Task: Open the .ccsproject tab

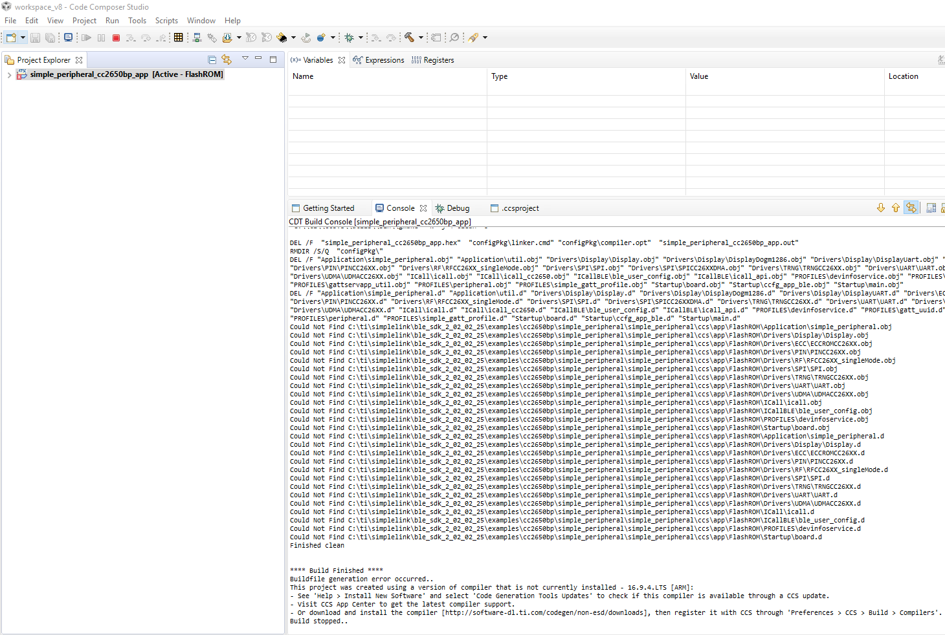Action: click(515, 208)
